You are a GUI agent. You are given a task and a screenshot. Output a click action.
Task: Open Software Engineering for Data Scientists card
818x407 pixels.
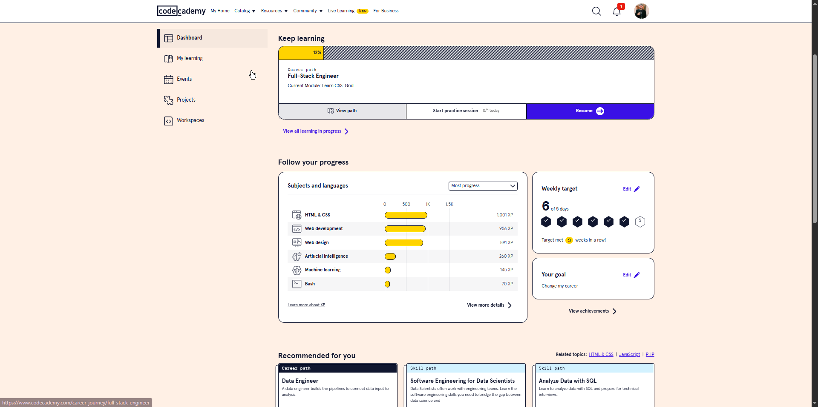[466, 385]
